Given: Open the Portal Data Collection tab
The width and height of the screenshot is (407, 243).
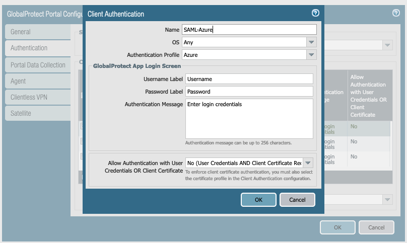Looking at the screenshot, I should tap(38, 65).
